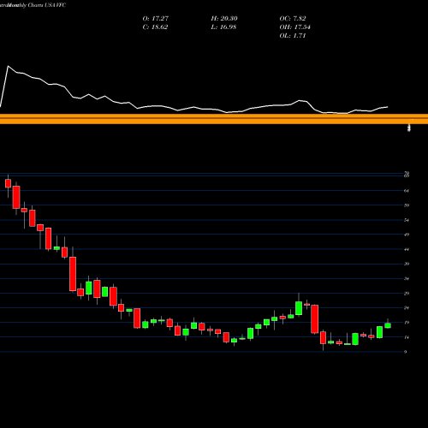Screen dimensions: 428x428
Task: Click the 49 price axis label
Action: pos(407,235)
